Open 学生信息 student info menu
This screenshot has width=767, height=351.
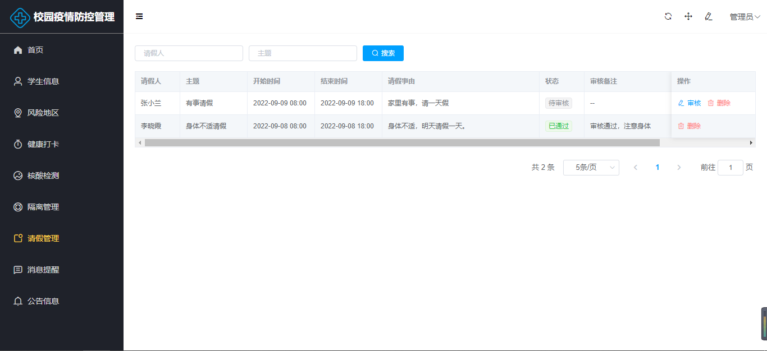pyautogui.click(x=43, y=81)
